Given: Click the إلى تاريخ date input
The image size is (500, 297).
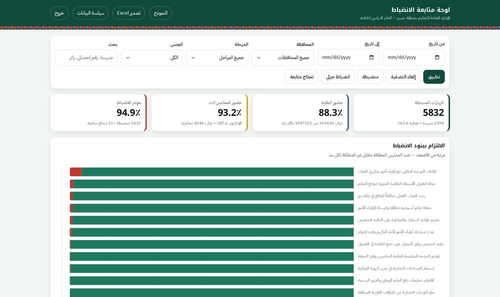Looking at the screenshot, I should [348, 57].
